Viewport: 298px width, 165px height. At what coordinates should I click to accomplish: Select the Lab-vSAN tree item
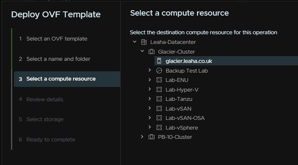pos(178,108)
